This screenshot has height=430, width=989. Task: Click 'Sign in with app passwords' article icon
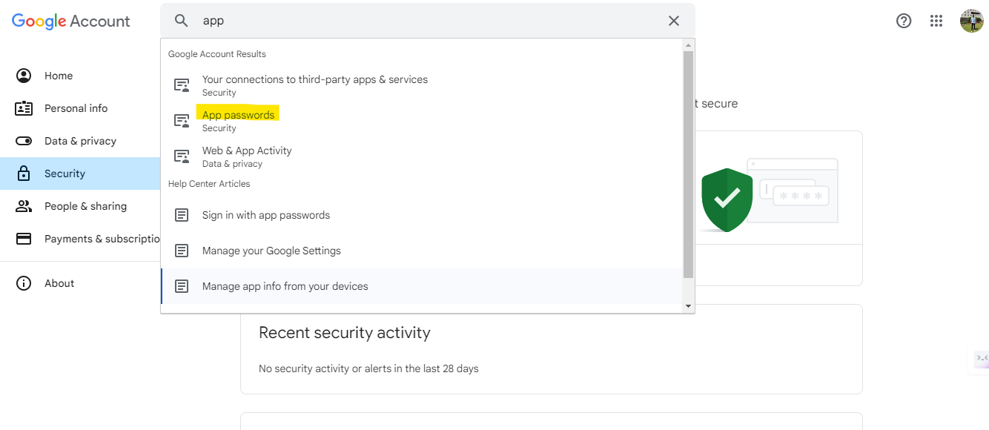coord(182,215)
